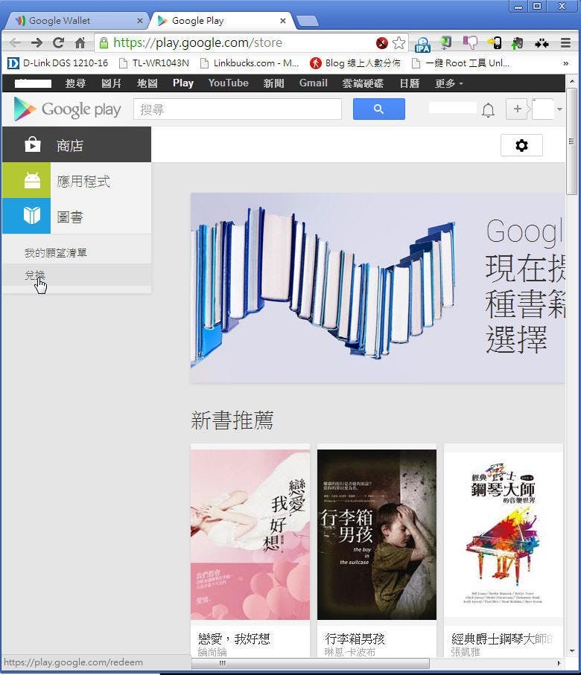
Task: Open 地圖 in the Google top bar
Action: point(147,83)
